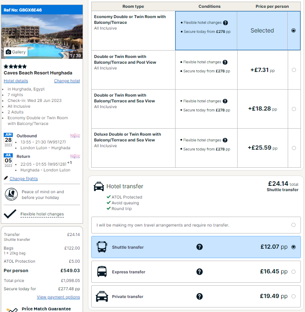
Task: Click the +£7.31 pp price cell
Action: (262, 70)
